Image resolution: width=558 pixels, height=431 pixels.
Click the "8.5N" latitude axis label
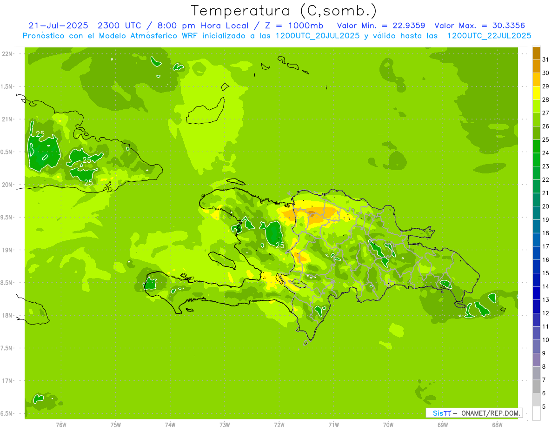7,283
